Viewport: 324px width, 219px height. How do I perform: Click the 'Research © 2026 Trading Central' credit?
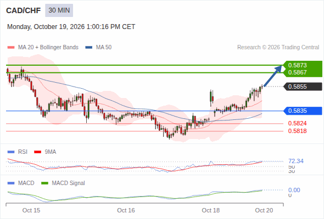278,48
